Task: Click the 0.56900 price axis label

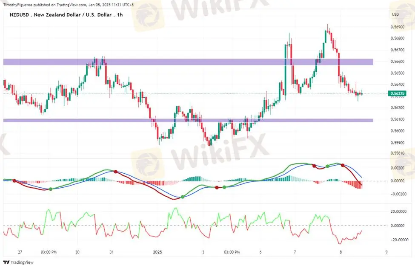Action: [397, 27]
